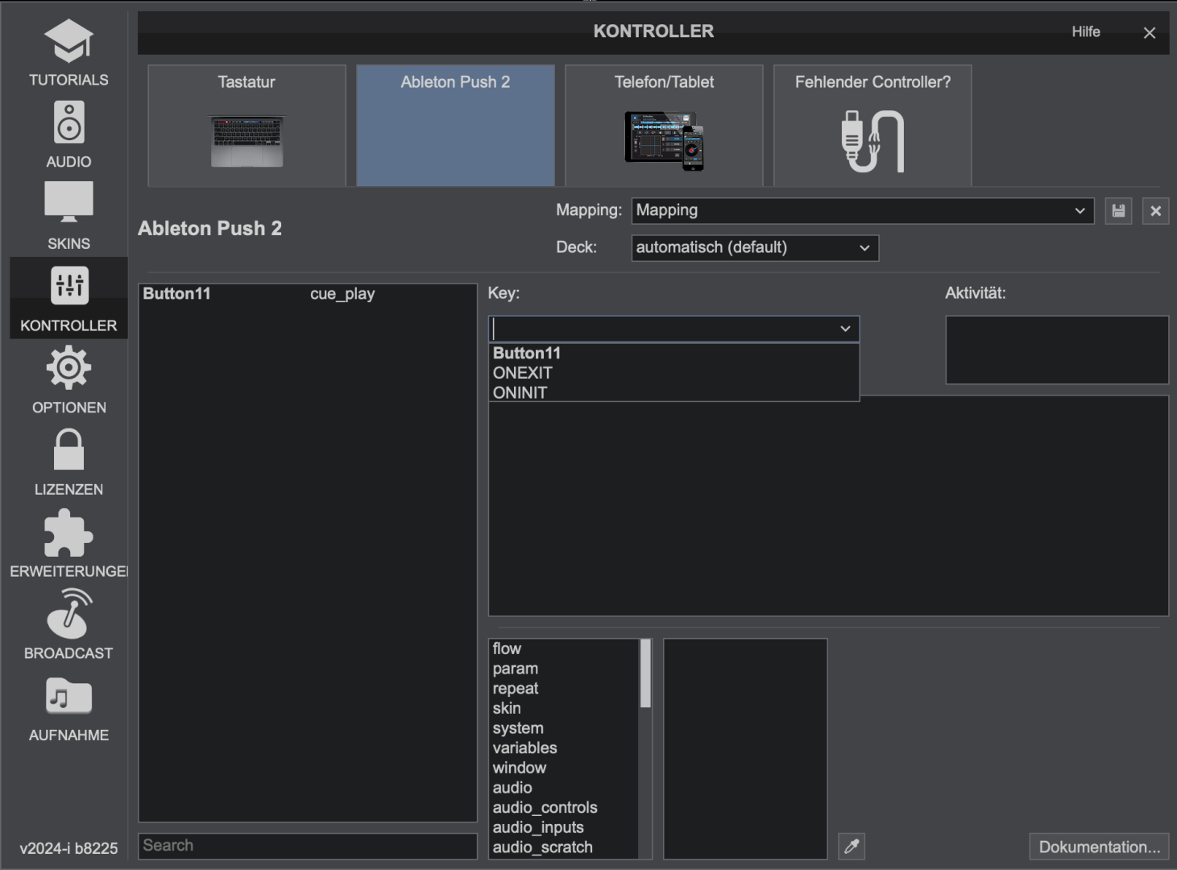Click the large action script text area

click(x=828, y=507)
